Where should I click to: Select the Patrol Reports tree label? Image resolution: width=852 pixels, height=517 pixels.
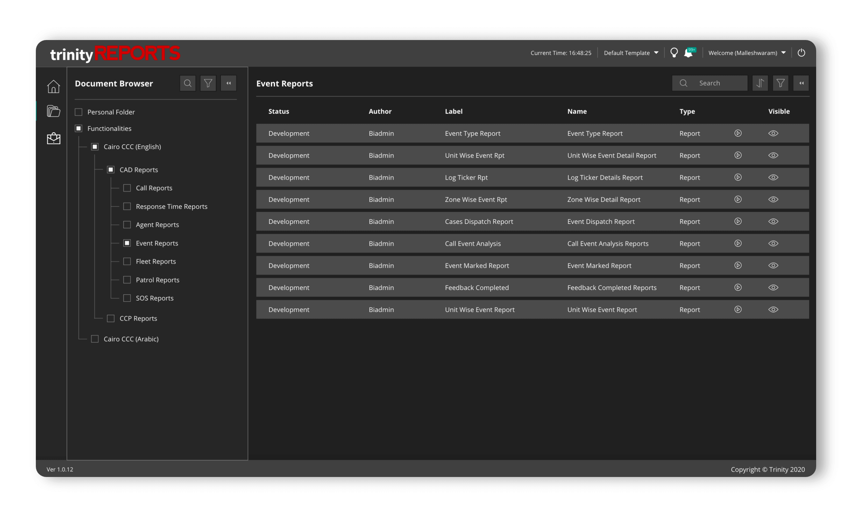tap(157, 280)
